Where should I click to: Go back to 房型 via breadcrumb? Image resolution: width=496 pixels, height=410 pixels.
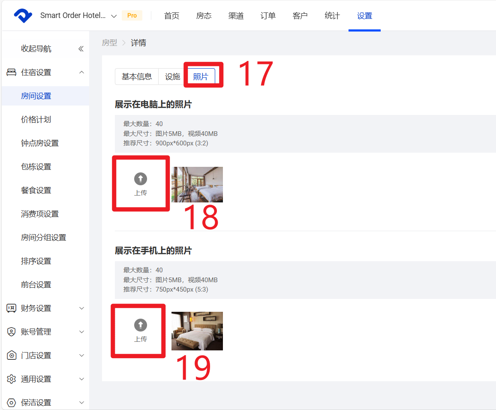tap(109, 43)
